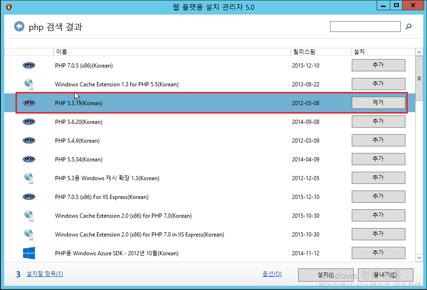Screen dimensions: 427x290
Task: Click the icon for Windows Cache Extension 1.3 for PHP 5.5
Action: (x=29, y=84)
